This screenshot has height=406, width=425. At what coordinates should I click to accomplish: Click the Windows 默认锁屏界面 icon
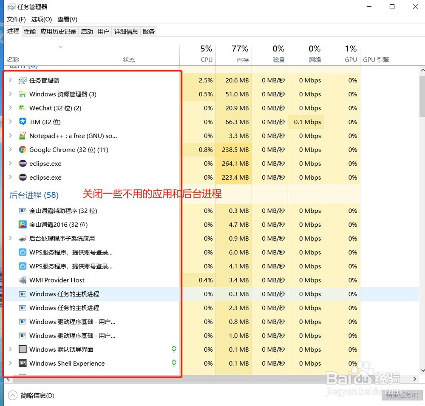pyautogui.click(x=23, y=349)
